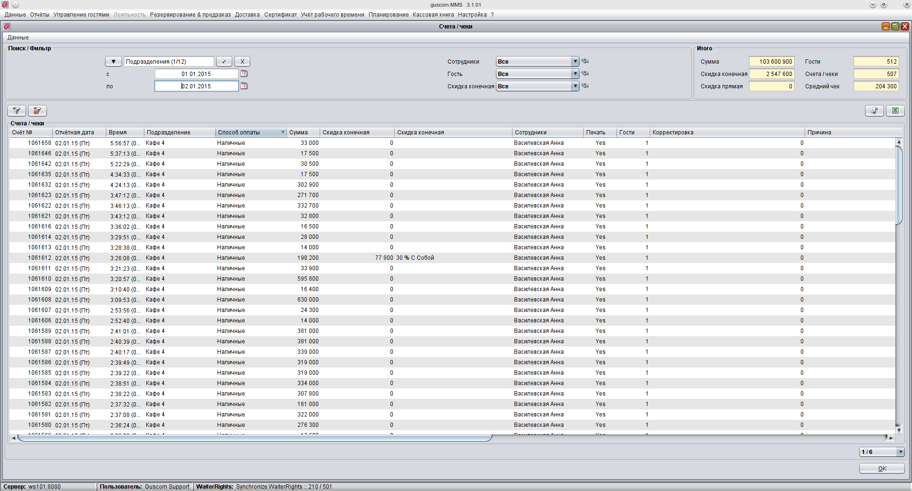The width and height of the screenshot is (912, 491).
Task: Apply the funnel filter button
Action: pos(17,111)
